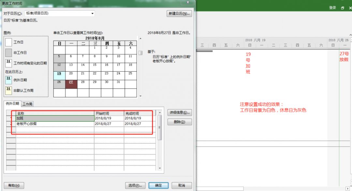Select August 15 in the calendar
Image resolution: width=352 pixels, height=191 pixels.
(95, 67)
